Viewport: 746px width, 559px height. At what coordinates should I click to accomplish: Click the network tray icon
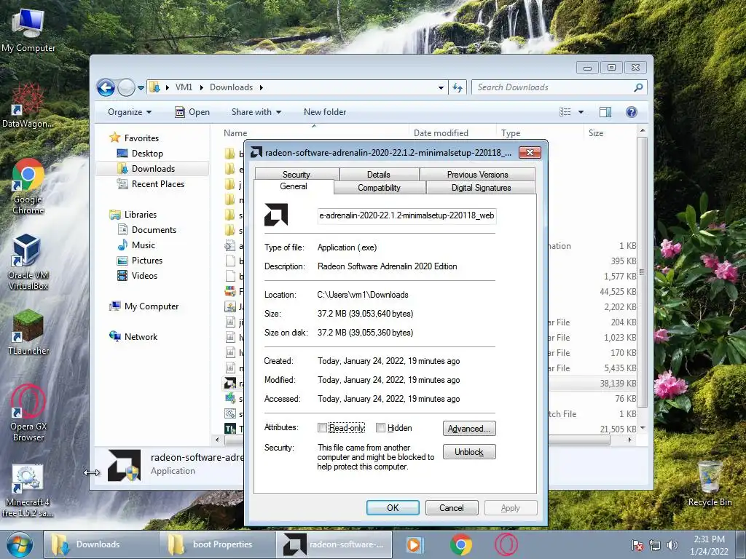coord(655,545)
